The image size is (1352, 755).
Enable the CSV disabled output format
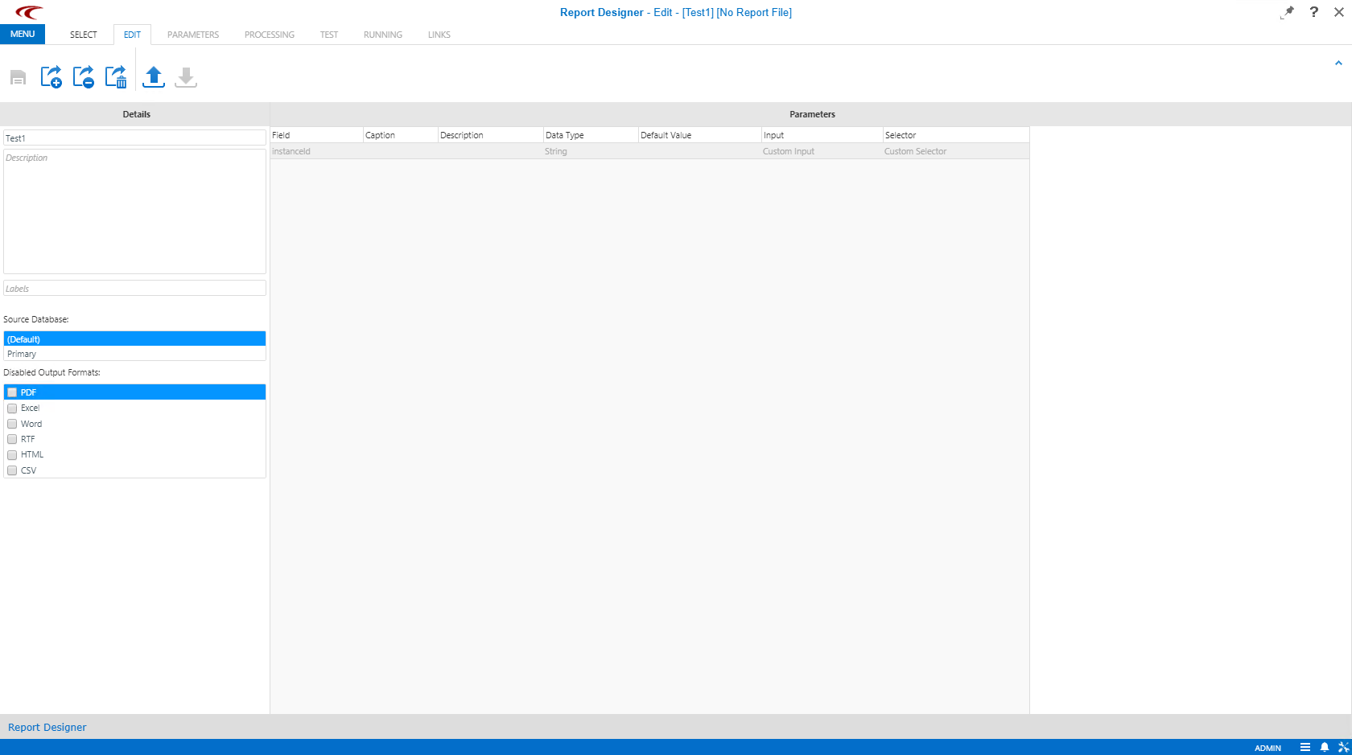[12, 470]
